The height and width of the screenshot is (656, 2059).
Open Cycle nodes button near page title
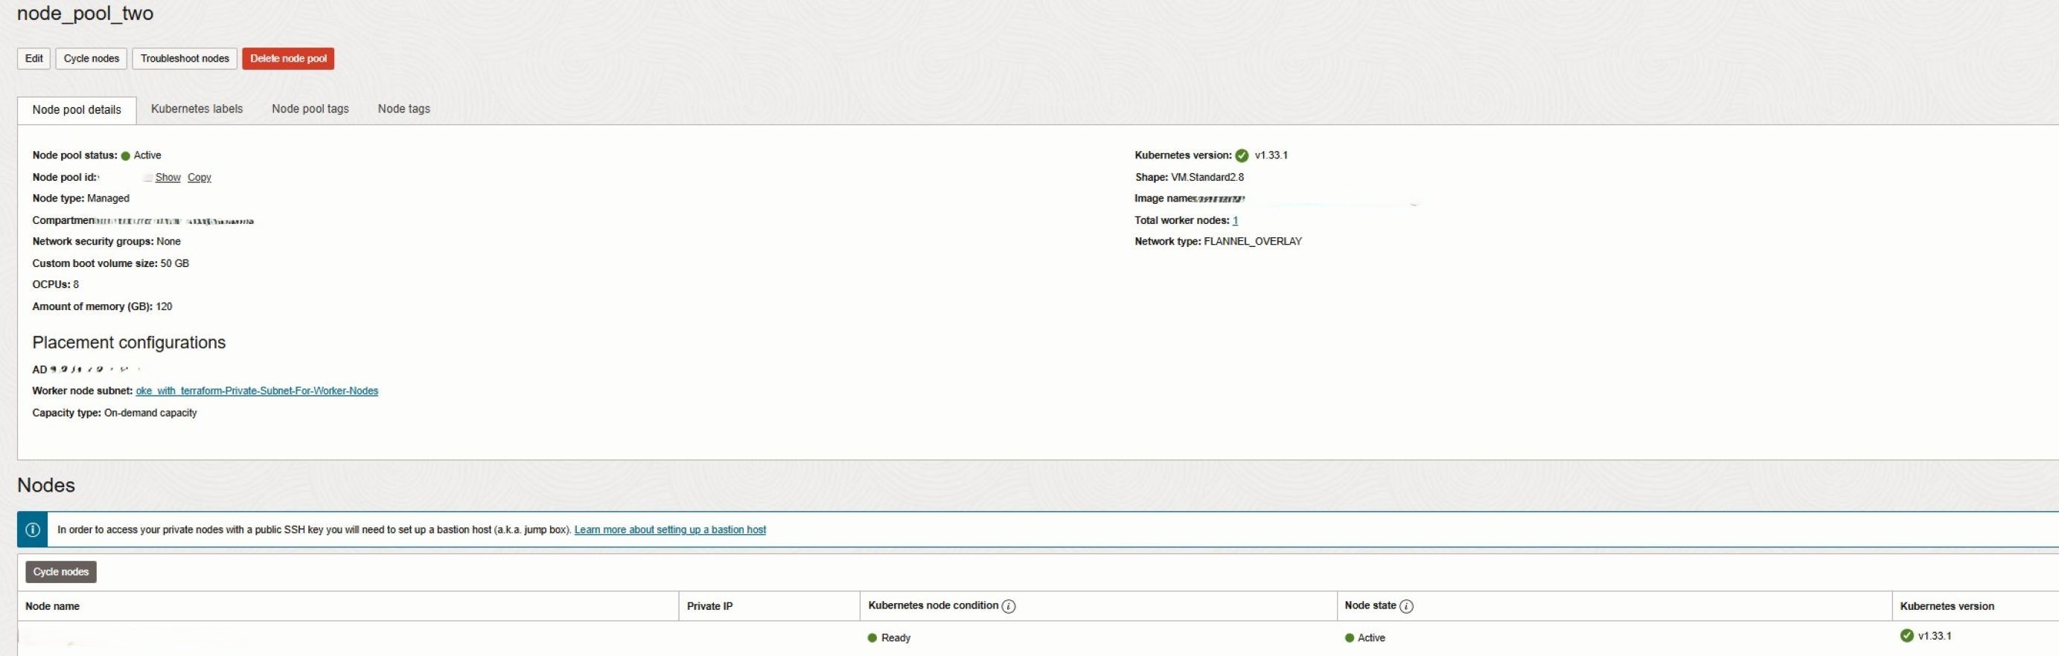tap(91, 58)
